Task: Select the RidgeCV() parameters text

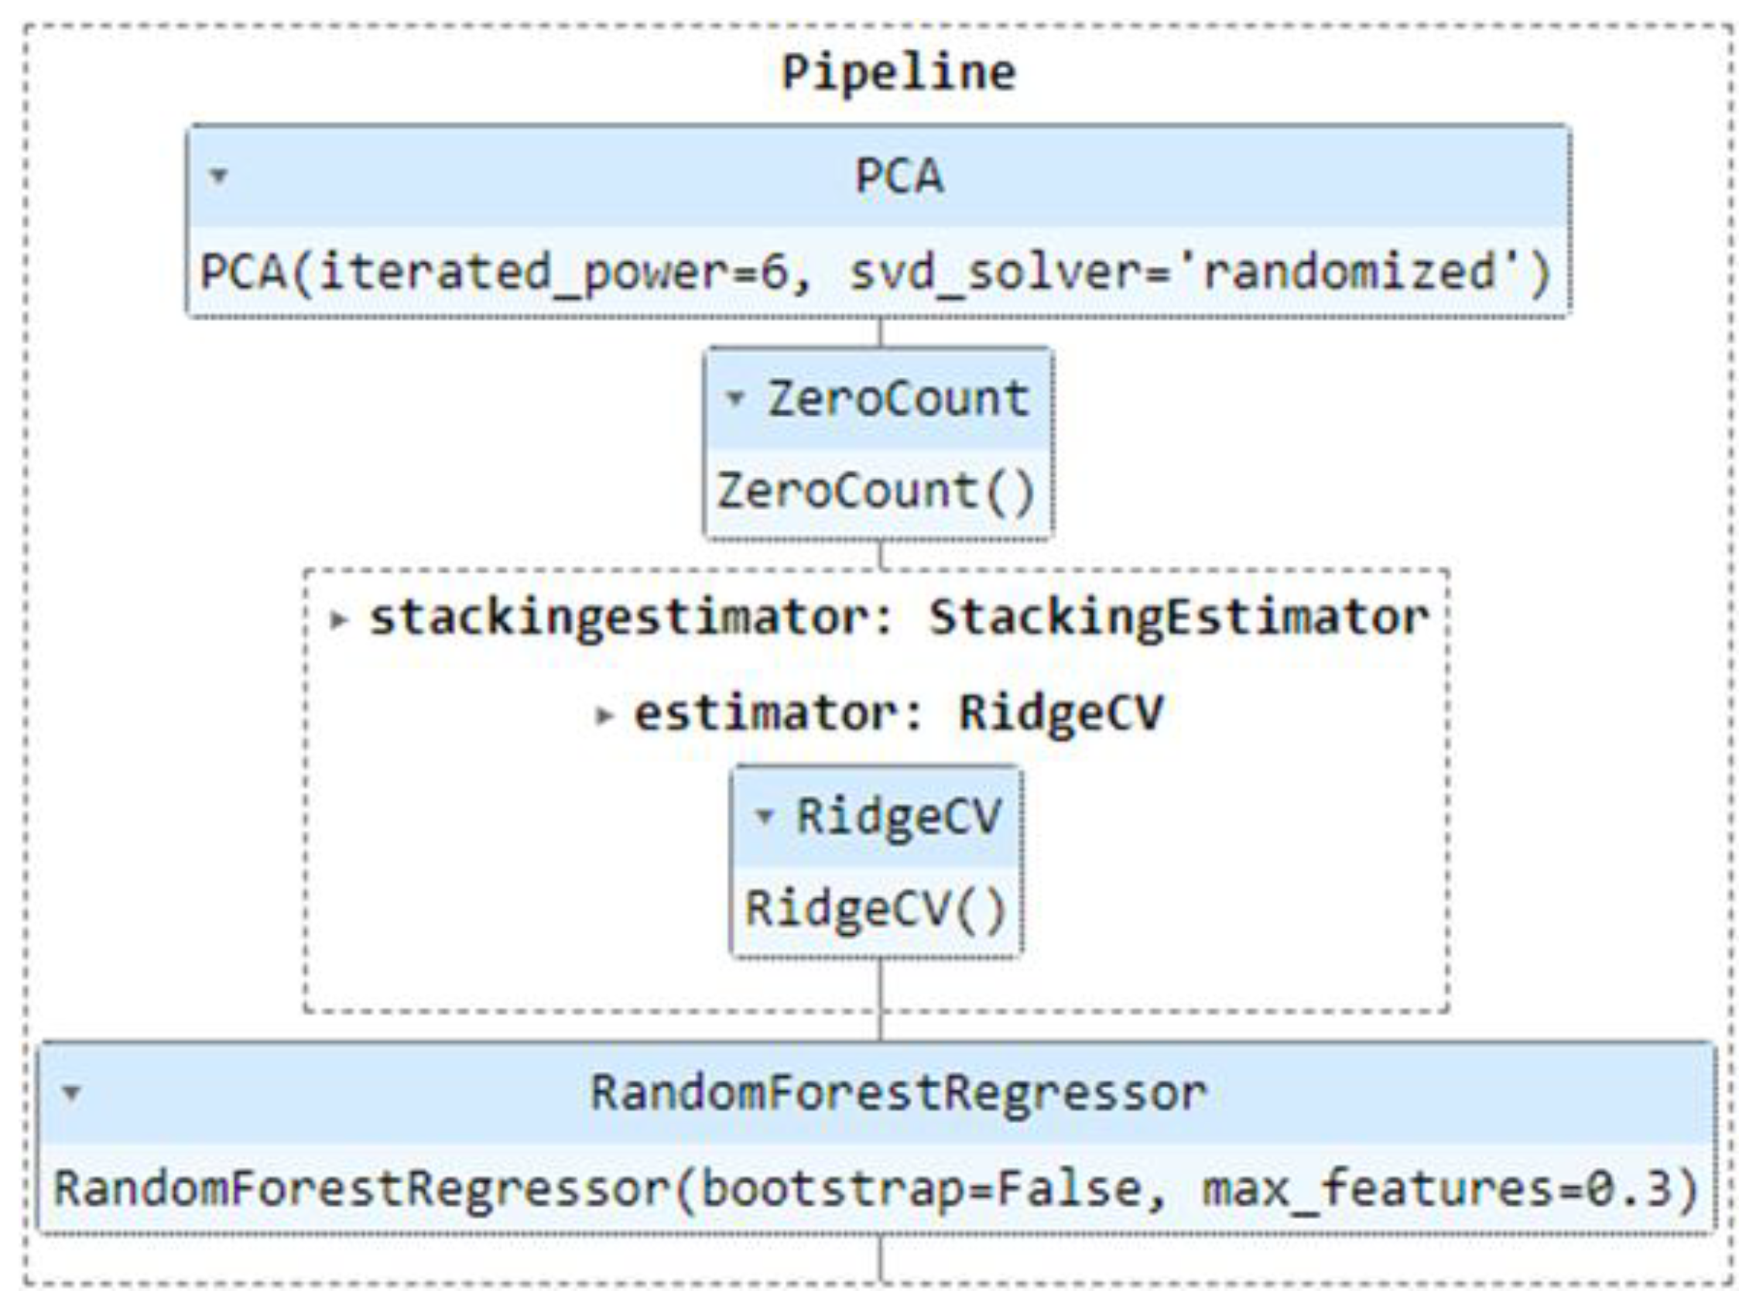Action: (876, 909)
